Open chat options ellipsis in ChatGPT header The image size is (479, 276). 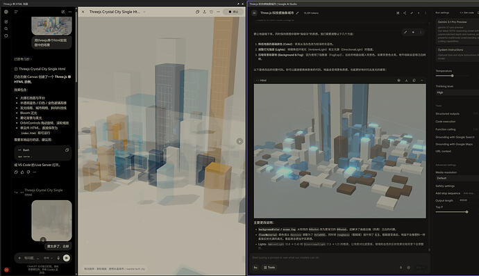tap(70, 12)
